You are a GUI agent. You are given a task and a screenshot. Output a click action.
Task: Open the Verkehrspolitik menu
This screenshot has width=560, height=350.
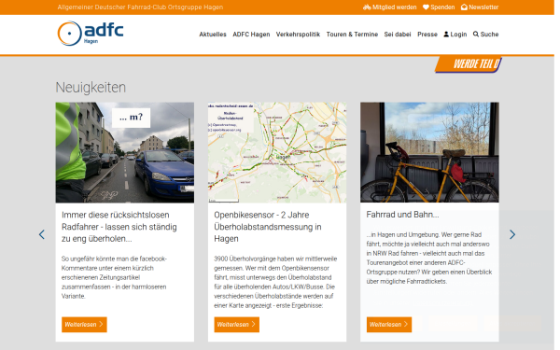pyautogui.click(x=298, y=35)
